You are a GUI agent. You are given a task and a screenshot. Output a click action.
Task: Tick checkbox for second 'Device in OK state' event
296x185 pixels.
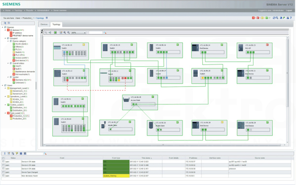3,165
